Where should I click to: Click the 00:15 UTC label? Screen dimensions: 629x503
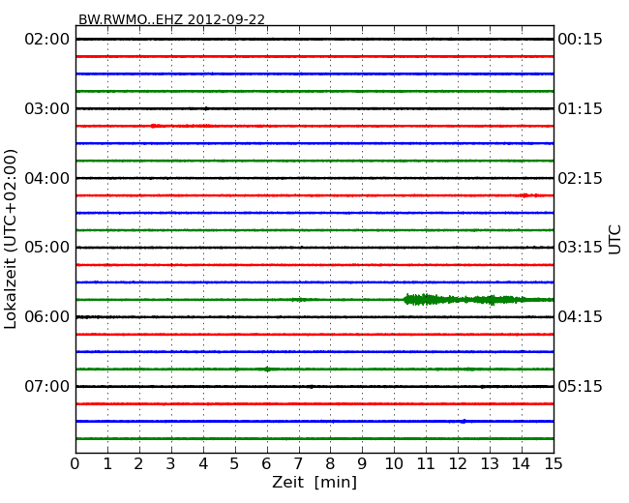coord(580,40)
